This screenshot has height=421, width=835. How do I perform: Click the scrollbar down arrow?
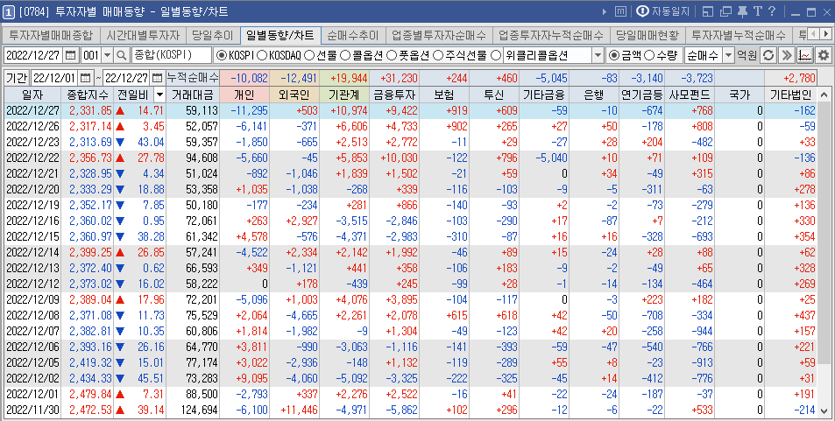824,411
